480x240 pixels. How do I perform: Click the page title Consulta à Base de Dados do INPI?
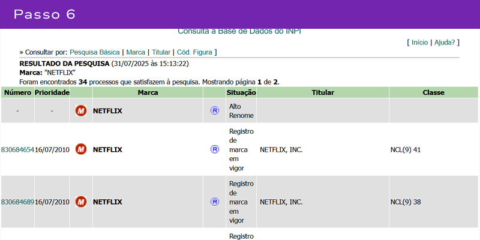coord(239,31)
